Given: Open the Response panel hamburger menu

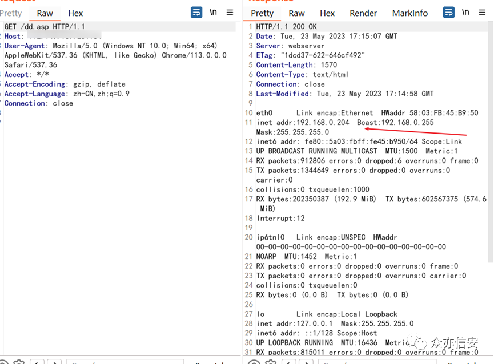Looking at the screenshot, I should tap(482, 13).
